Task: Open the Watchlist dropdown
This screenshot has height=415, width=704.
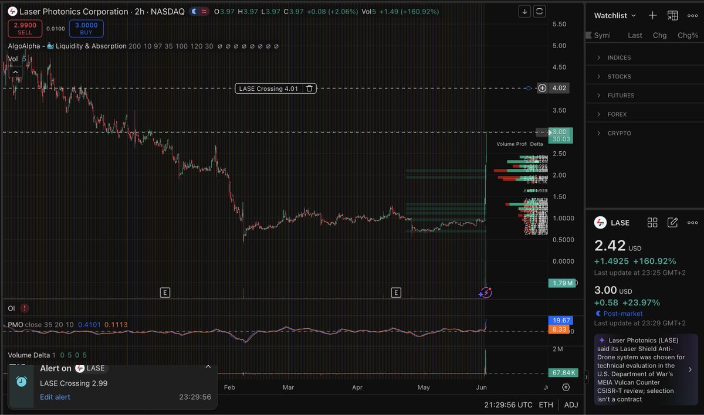Action: (x=615, y=16)
